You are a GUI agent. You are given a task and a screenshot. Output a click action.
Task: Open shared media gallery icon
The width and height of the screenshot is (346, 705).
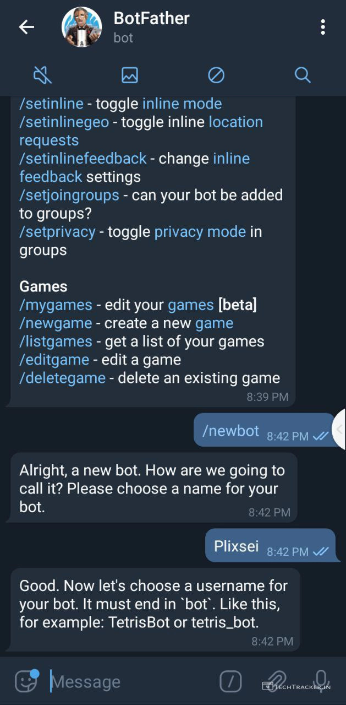click(130, 75)
